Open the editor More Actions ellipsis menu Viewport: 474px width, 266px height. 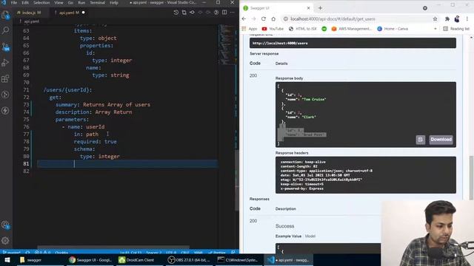coord(232,13)
